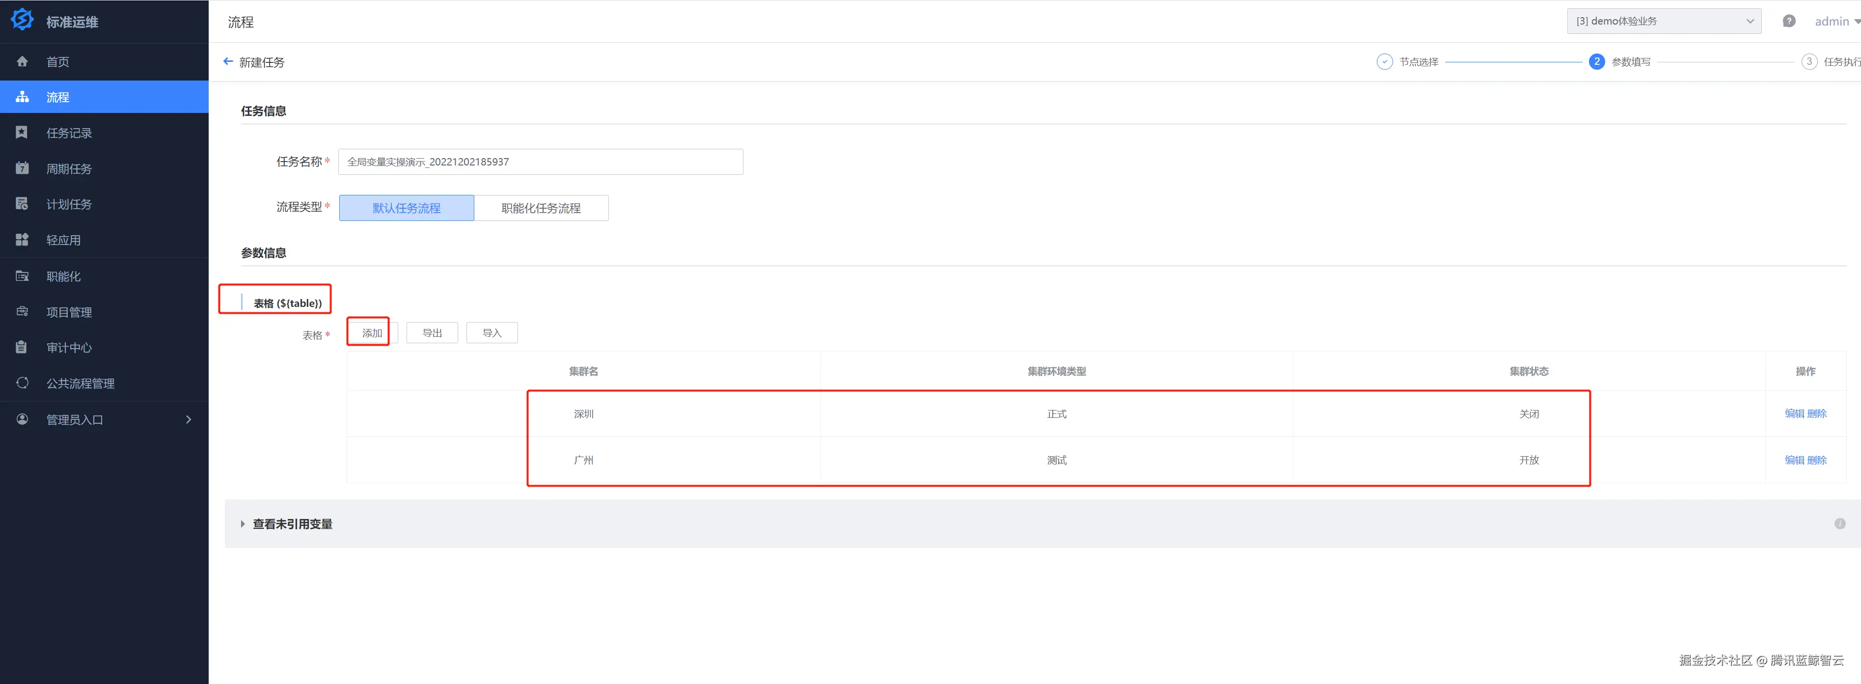Viewport: 1861px width, 684px height.
Task: Select 职能化任务流程 process type
Action: [541, 208]
